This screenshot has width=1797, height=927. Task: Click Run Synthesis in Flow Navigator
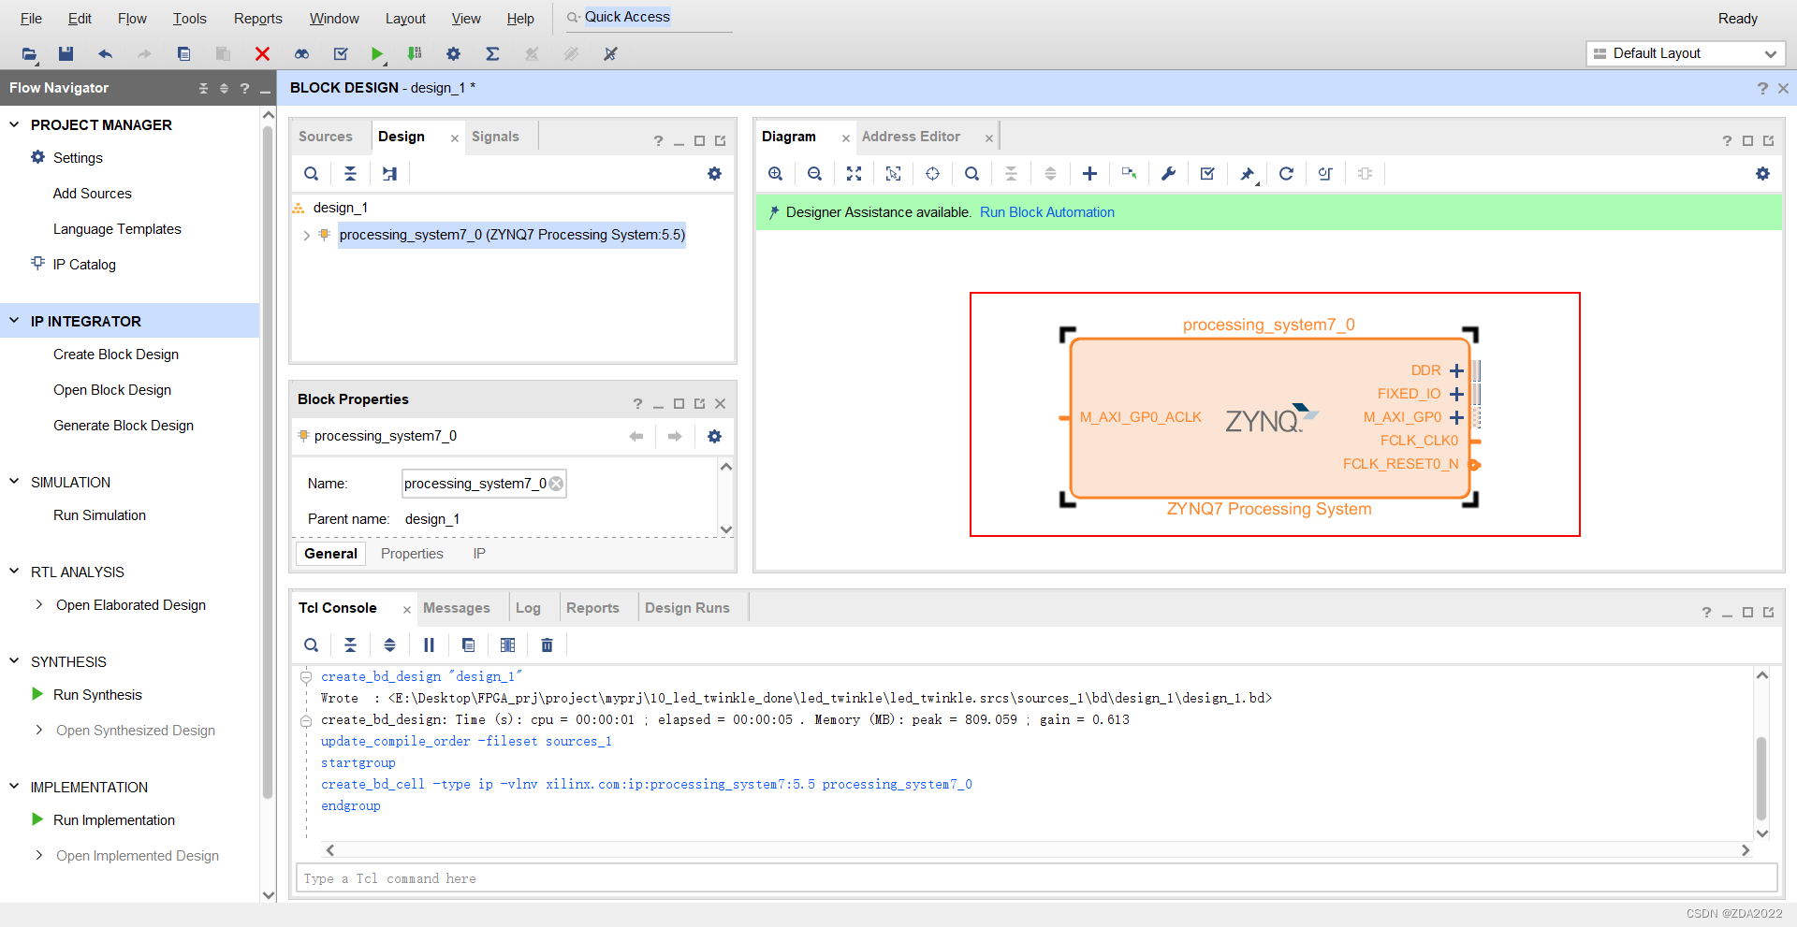pos(97,695)
